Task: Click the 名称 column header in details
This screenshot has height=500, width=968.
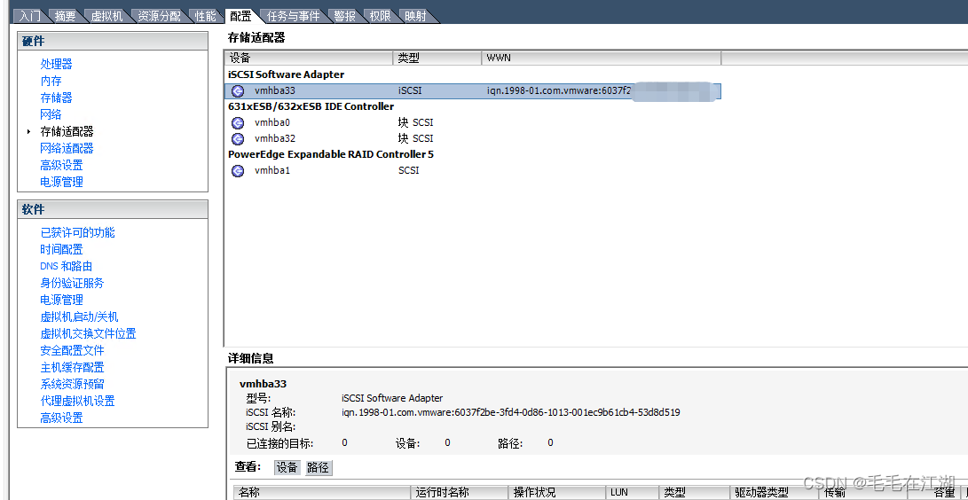Action: point(322,493)
